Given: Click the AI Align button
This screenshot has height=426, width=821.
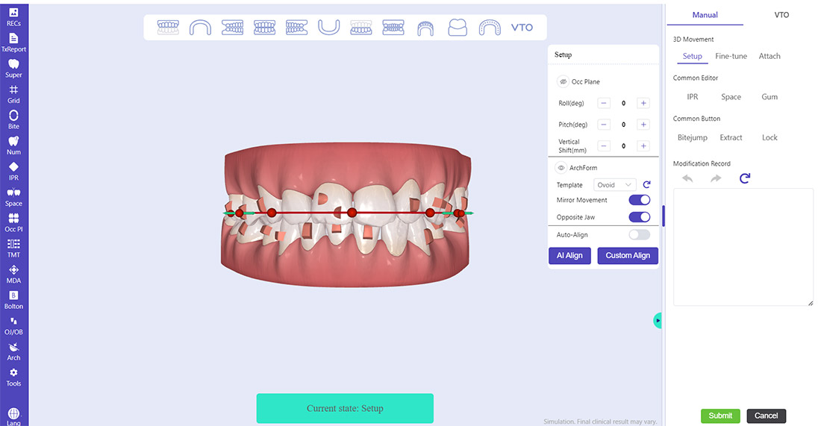Looking at the screenshot, I should click(569, 255).
